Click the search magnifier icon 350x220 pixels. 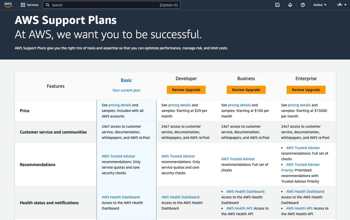48,5
